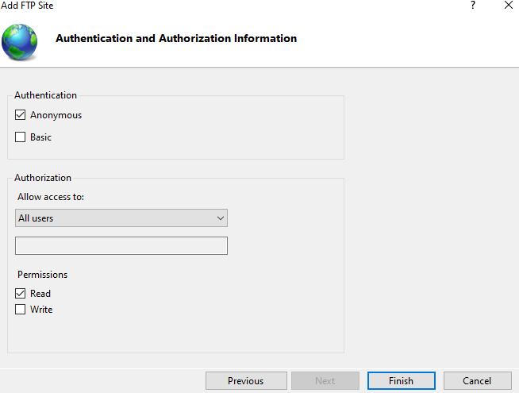The width and height of the screenshot is (519, 393).
Task: Click the 'Authentication' group label
Action: click(45, 95)
